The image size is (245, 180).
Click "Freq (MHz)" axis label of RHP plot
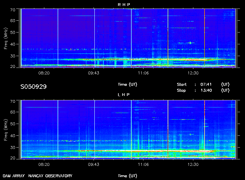click(x=6, y=38)
